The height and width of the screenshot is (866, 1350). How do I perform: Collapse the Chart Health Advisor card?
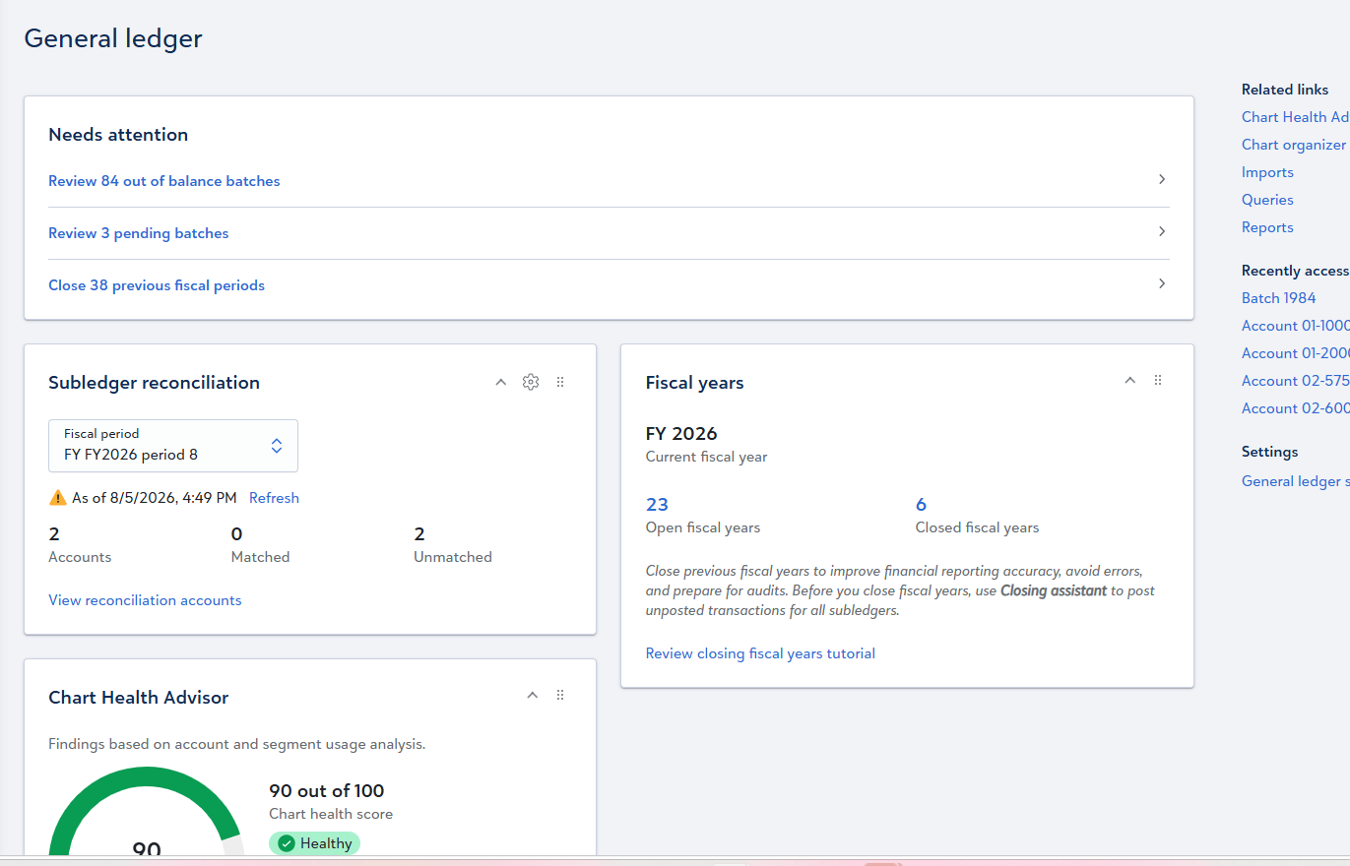533,695
